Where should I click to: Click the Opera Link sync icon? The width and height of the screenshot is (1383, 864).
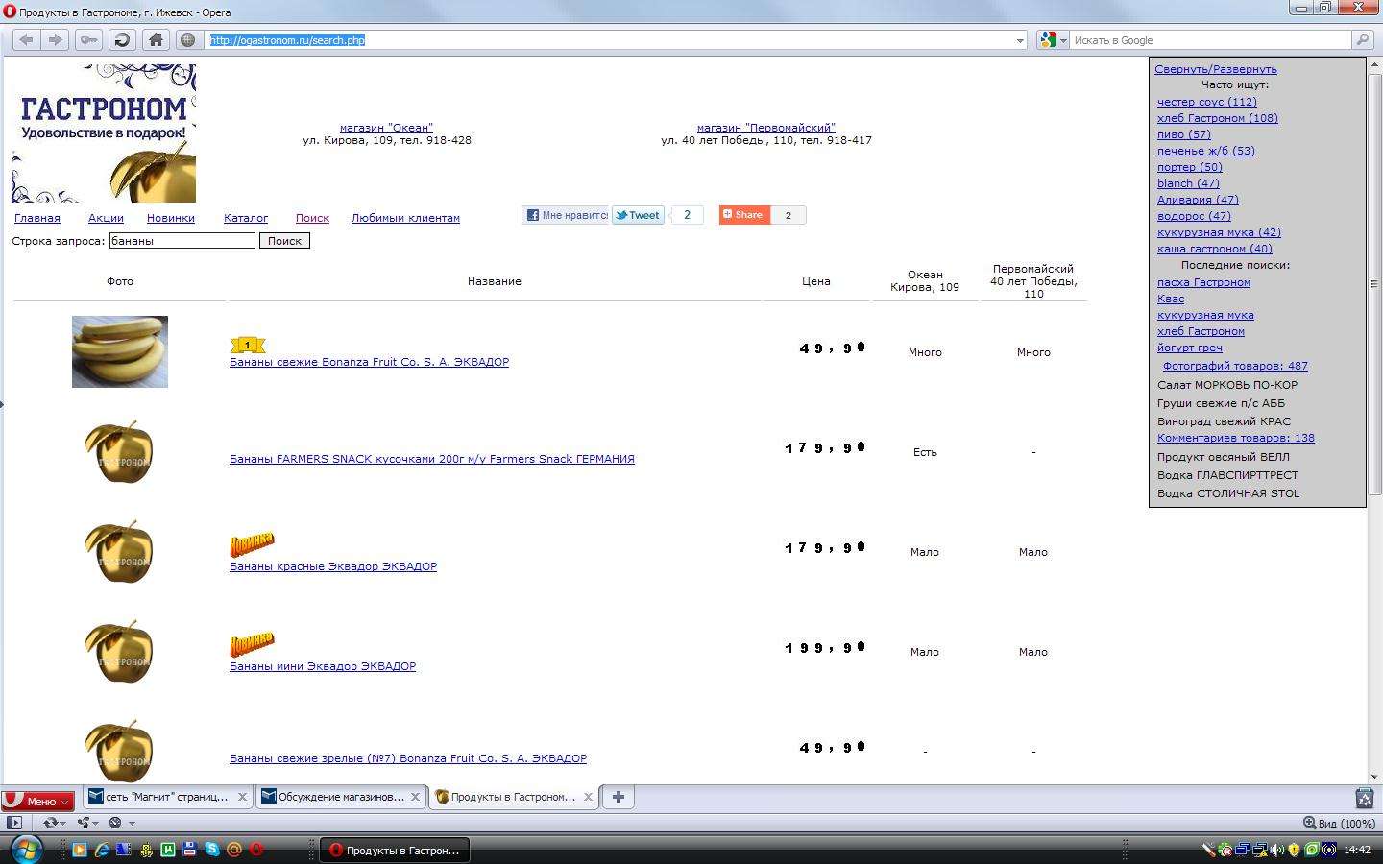click(50, 823)
